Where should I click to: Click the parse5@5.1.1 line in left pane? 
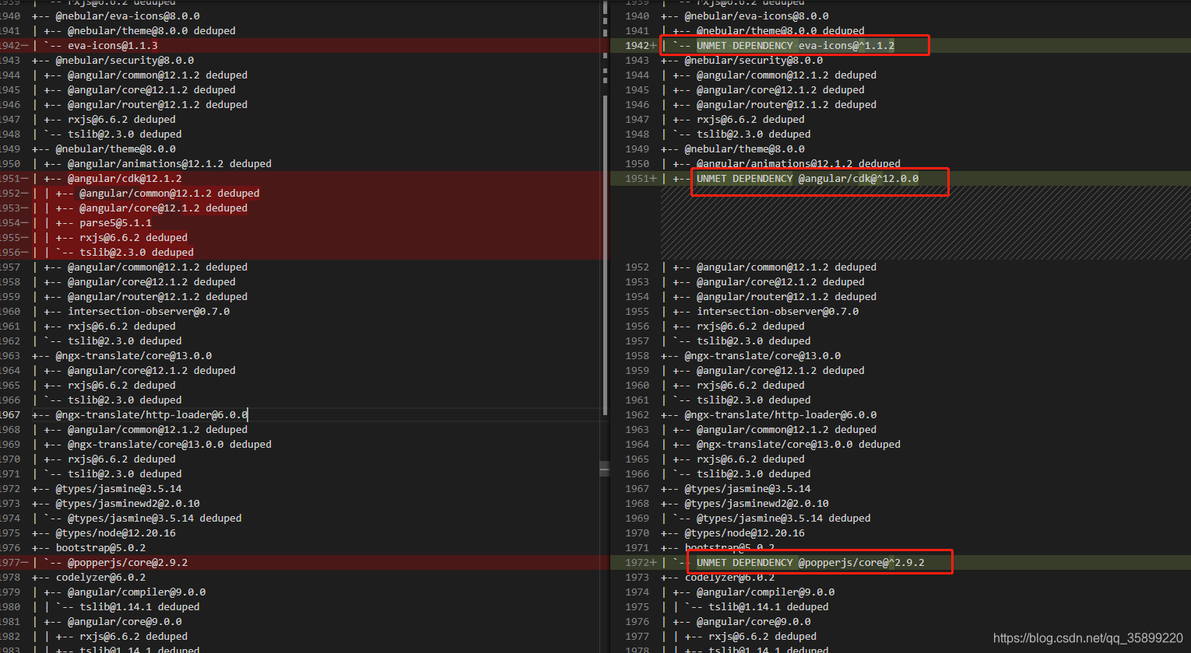pos(115,223)
